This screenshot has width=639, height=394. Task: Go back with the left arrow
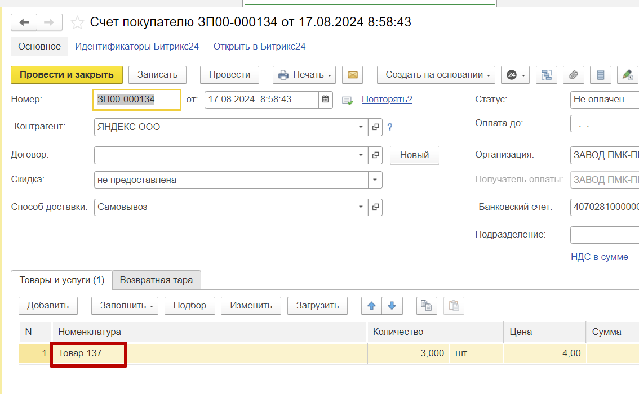point(24,23)
